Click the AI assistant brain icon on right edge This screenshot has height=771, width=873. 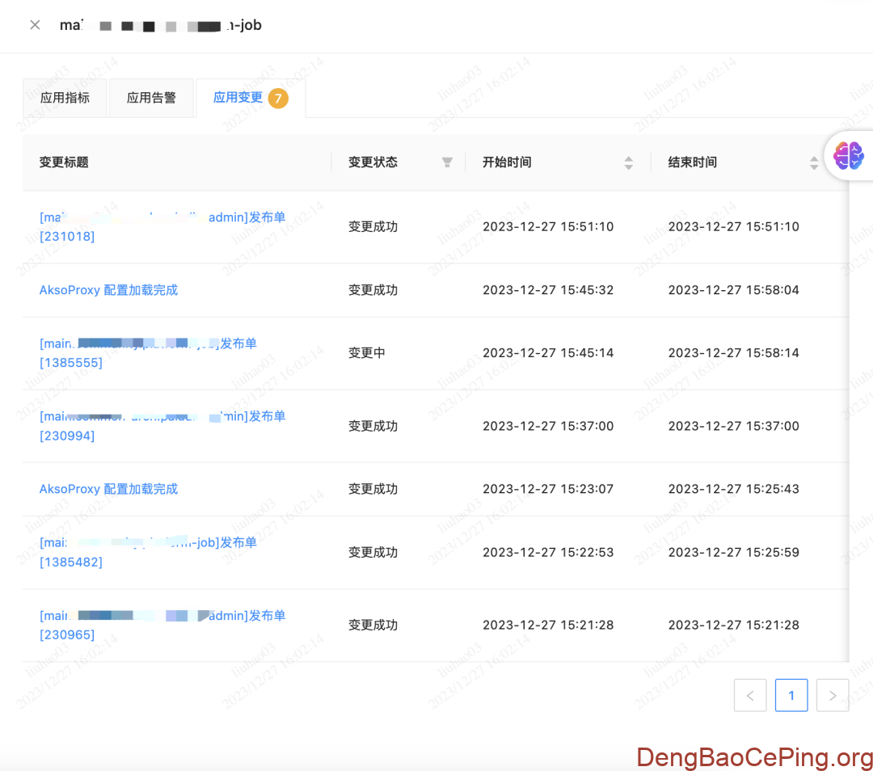pos(848,155)
